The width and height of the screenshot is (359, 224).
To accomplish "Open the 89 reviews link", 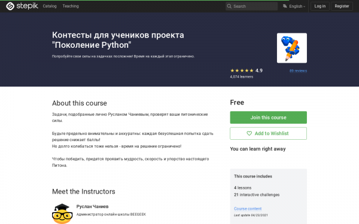I will coord(298,70).
